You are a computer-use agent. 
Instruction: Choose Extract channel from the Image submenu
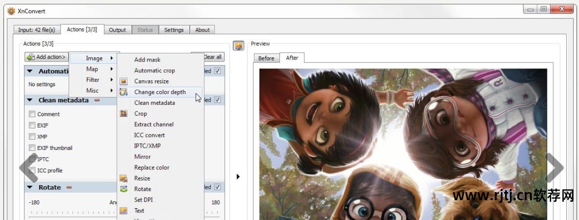[154, 124]
